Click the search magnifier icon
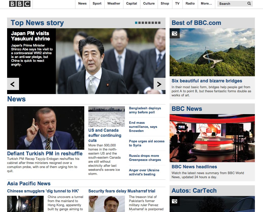 pos(249,4)
